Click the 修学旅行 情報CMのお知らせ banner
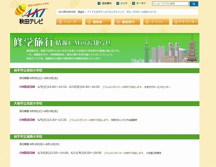This screenshot has width=216, height=167. pos(105,48)
